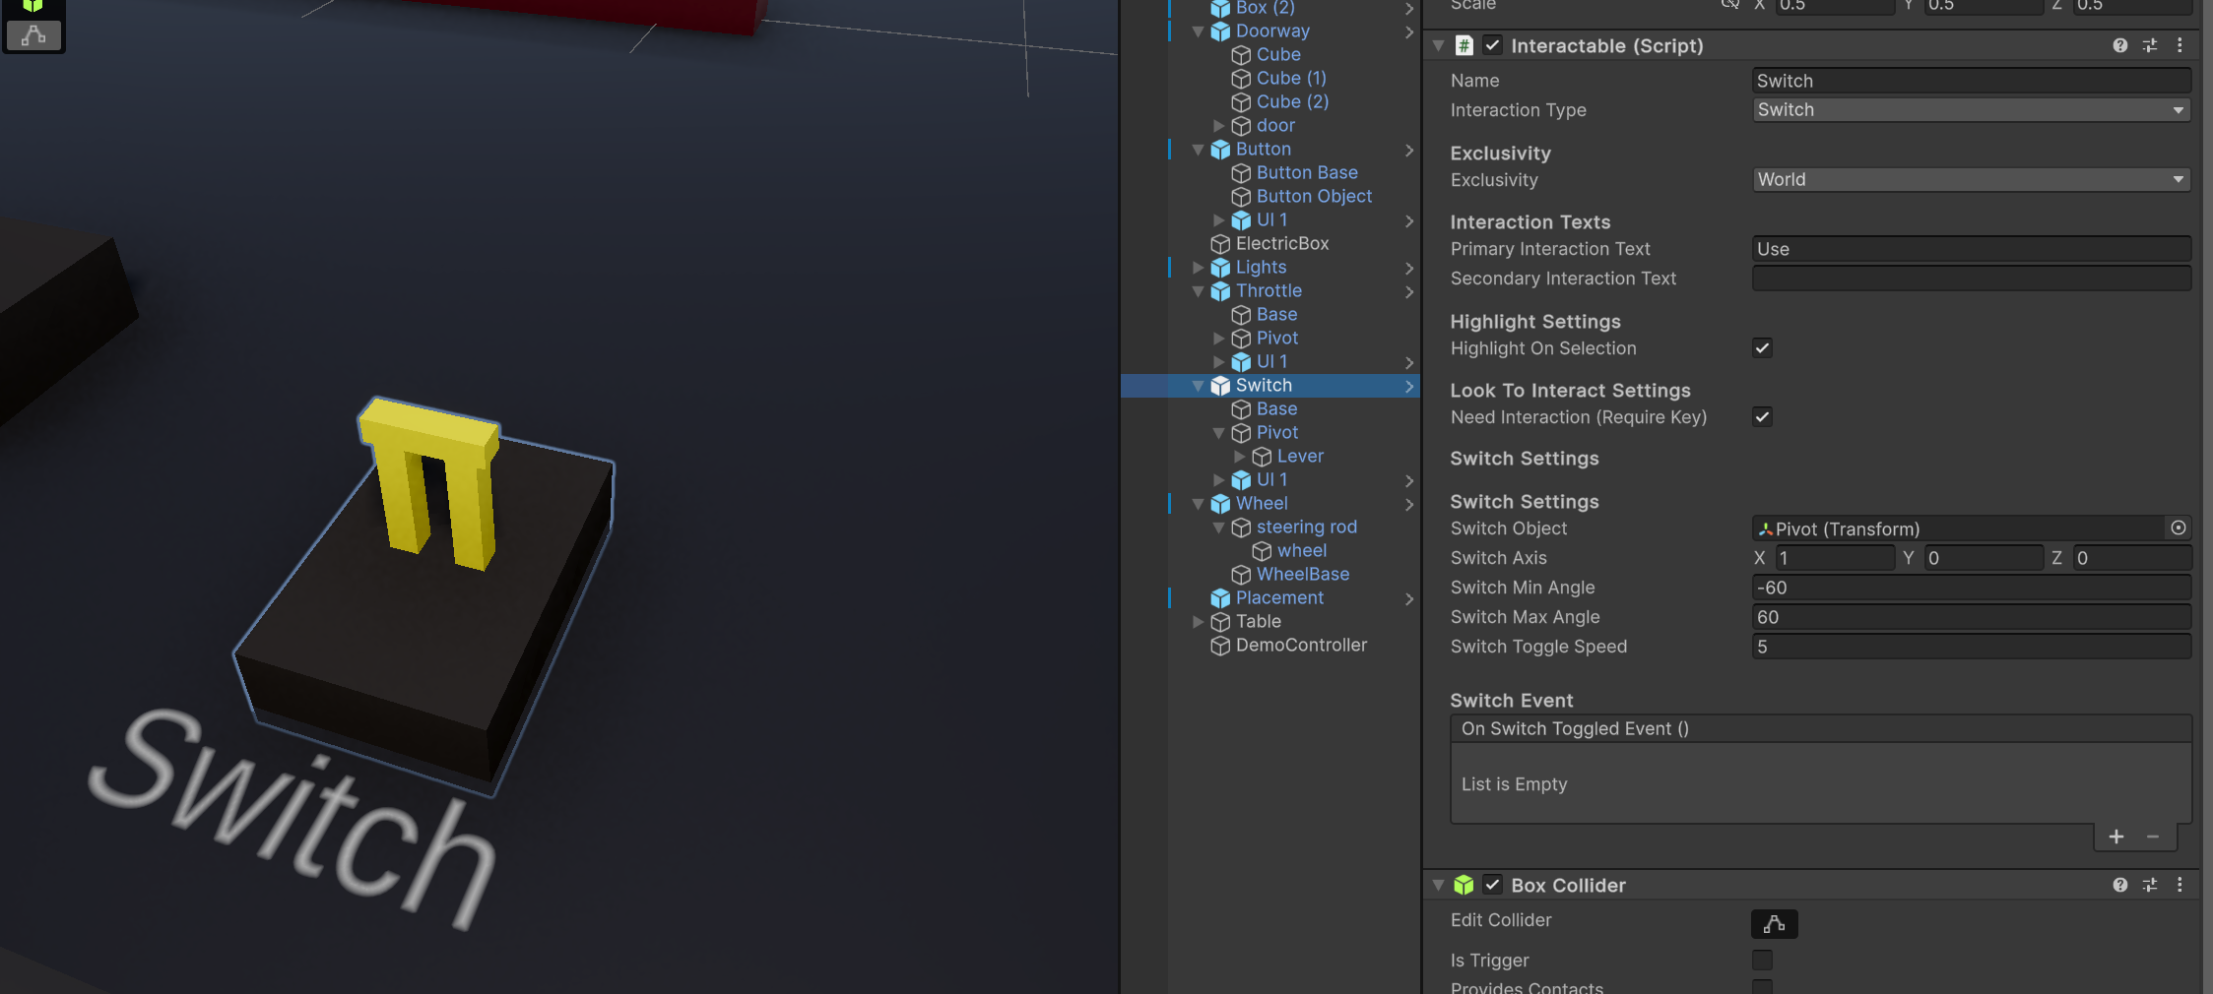Screen dimensions: 2213x994
Task: Click Switch Min Angle field
Action: tap(1972, 588)
